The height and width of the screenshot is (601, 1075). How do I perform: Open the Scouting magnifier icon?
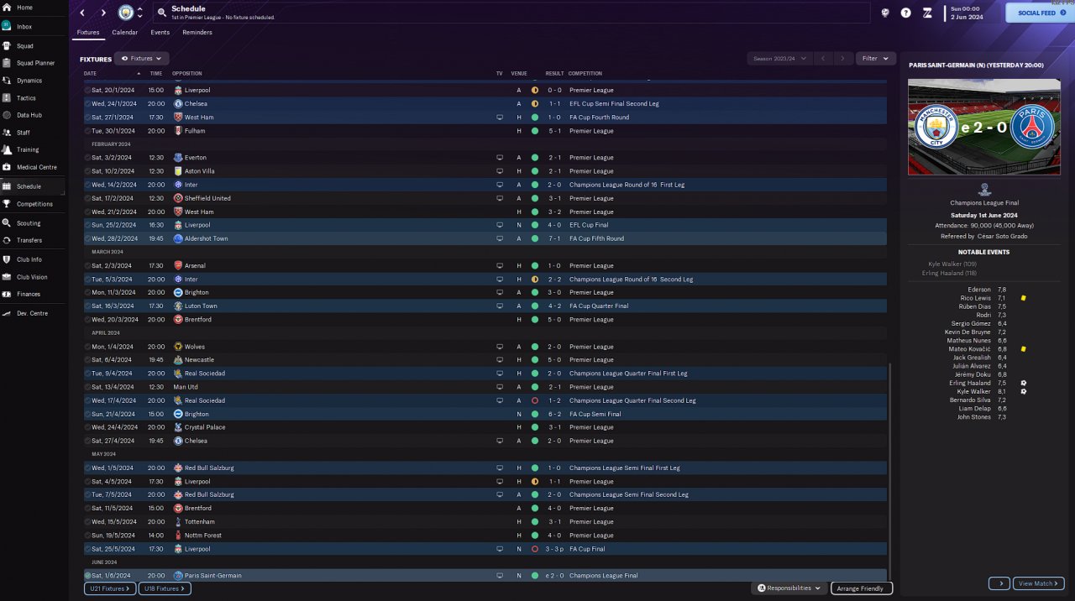8,223
